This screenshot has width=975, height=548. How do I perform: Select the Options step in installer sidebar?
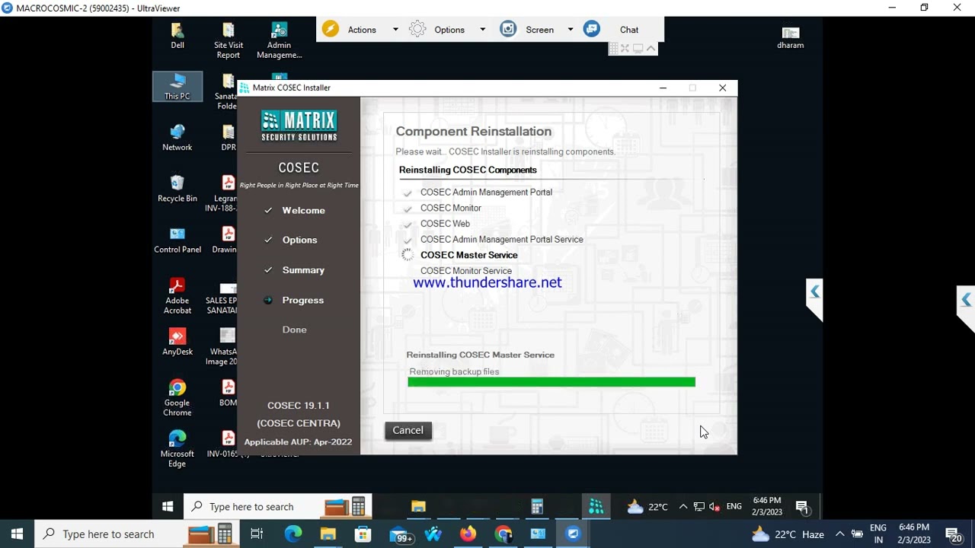click(x=299, y=240)
